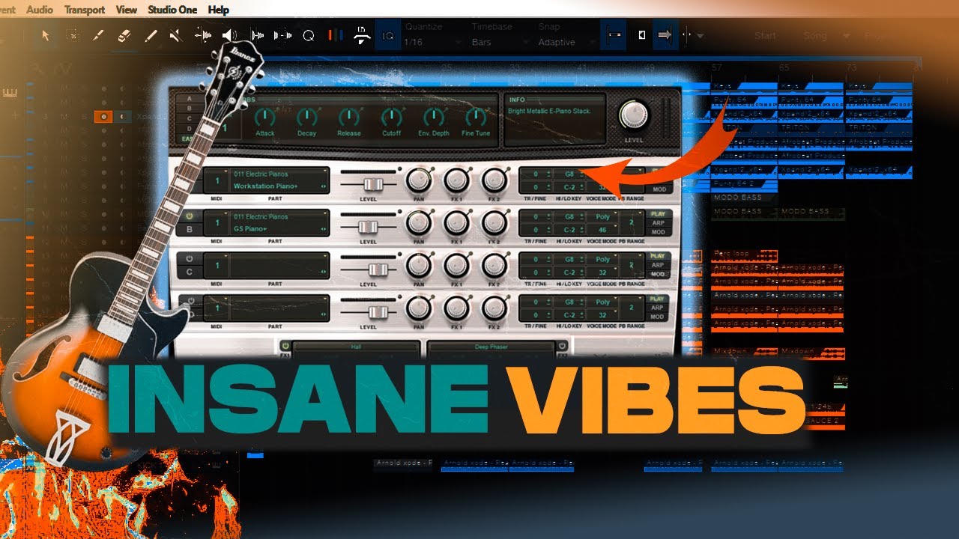Open Part C Poly voice mode dropdown
The height and width of the screenshot is (539, 959).
[603, 259]
